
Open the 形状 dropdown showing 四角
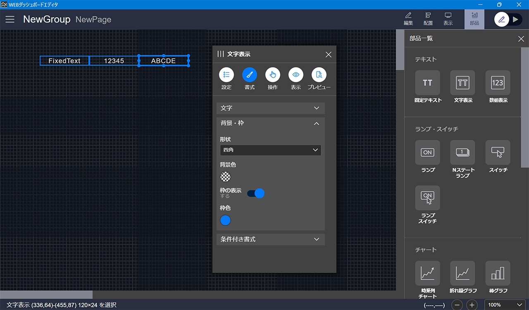coord(270,150)
